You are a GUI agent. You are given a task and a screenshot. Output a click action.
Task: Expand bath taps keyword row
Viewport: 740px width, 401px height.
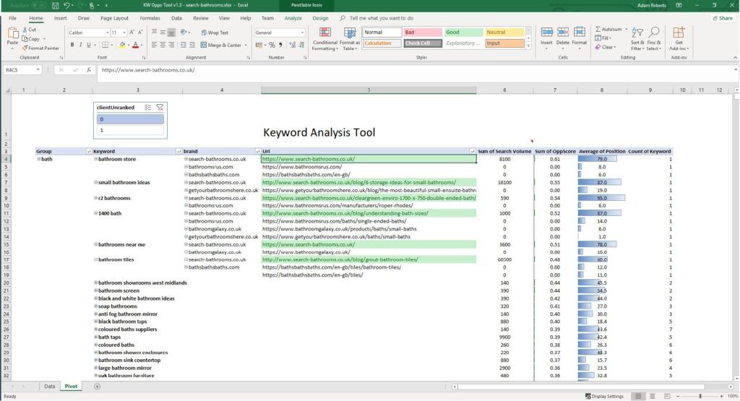[x=96, y=337]
